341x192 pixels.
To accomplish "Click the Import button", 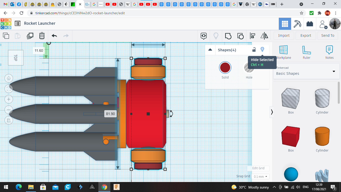I will (284, 35).
